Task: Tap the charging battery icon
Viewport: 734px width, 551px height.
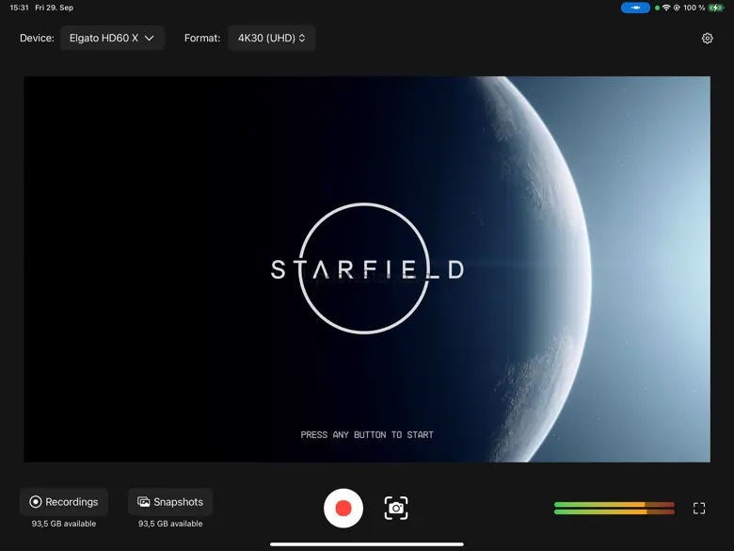Action: pyautogui.click(x=718, y=8)
